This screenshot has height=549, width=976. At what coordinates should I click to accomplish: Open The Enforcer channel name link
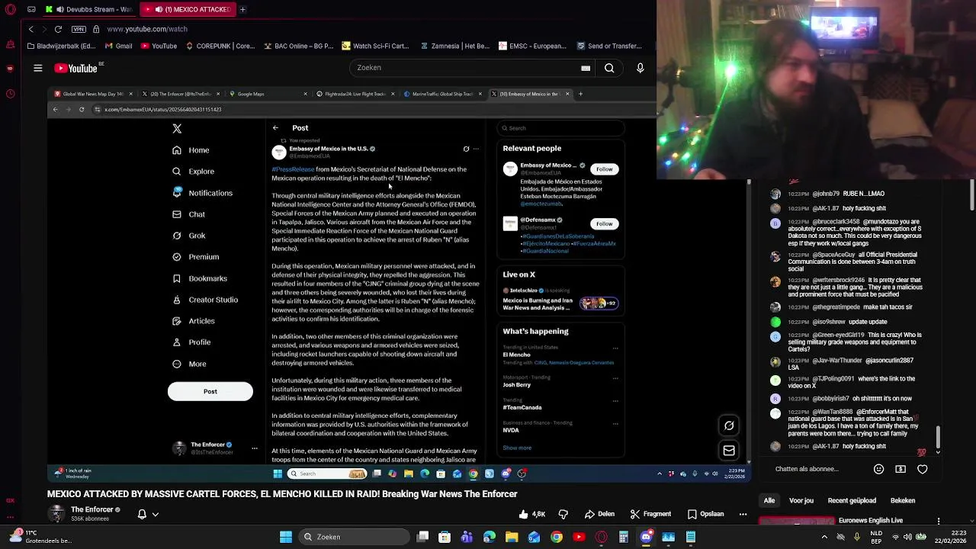coord(92,509)
